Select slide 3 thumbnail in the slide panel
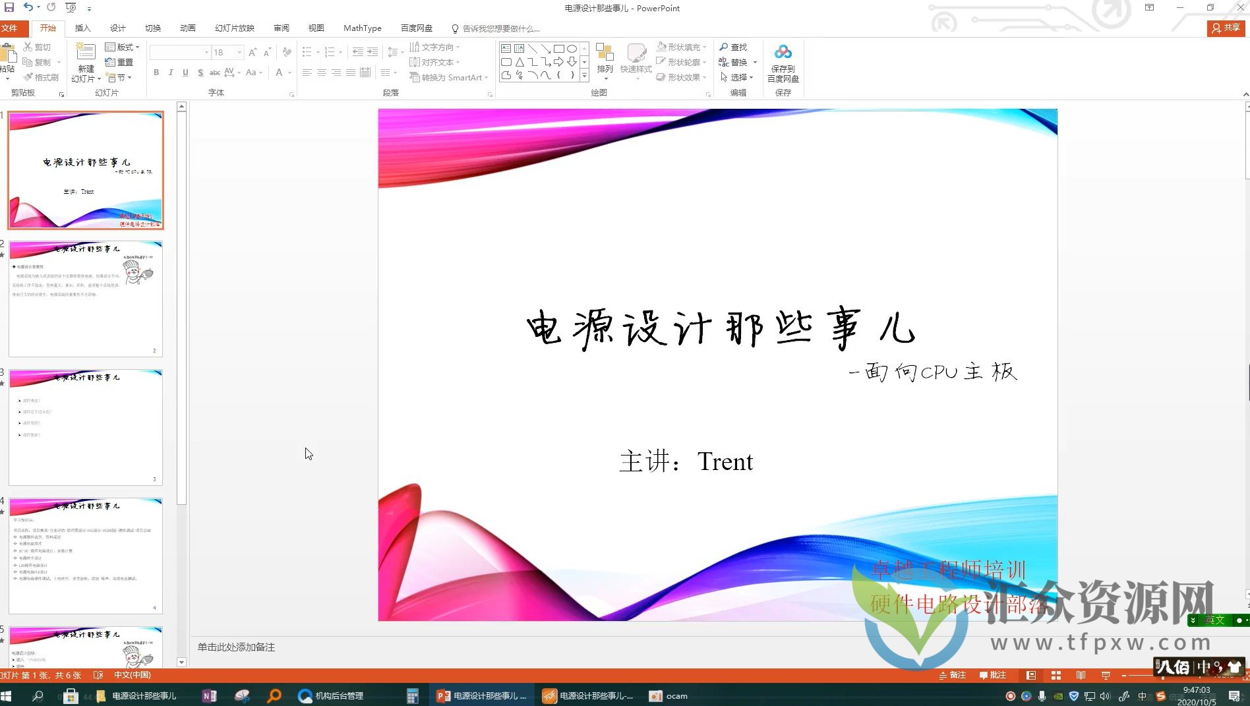This screenshot has width=1250, height=706. tap(86, 425)
